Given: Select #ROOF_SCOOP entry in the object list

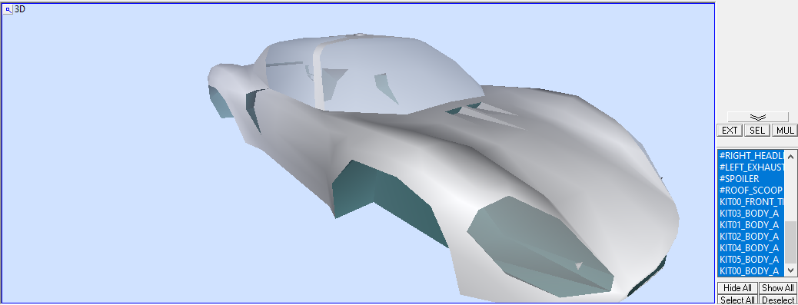Looking at the screenshot, I should click(750, 191).
